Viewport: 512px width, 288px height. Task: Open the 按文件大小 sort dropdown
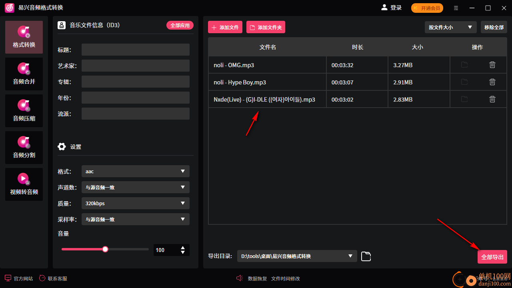coord(451,27)
